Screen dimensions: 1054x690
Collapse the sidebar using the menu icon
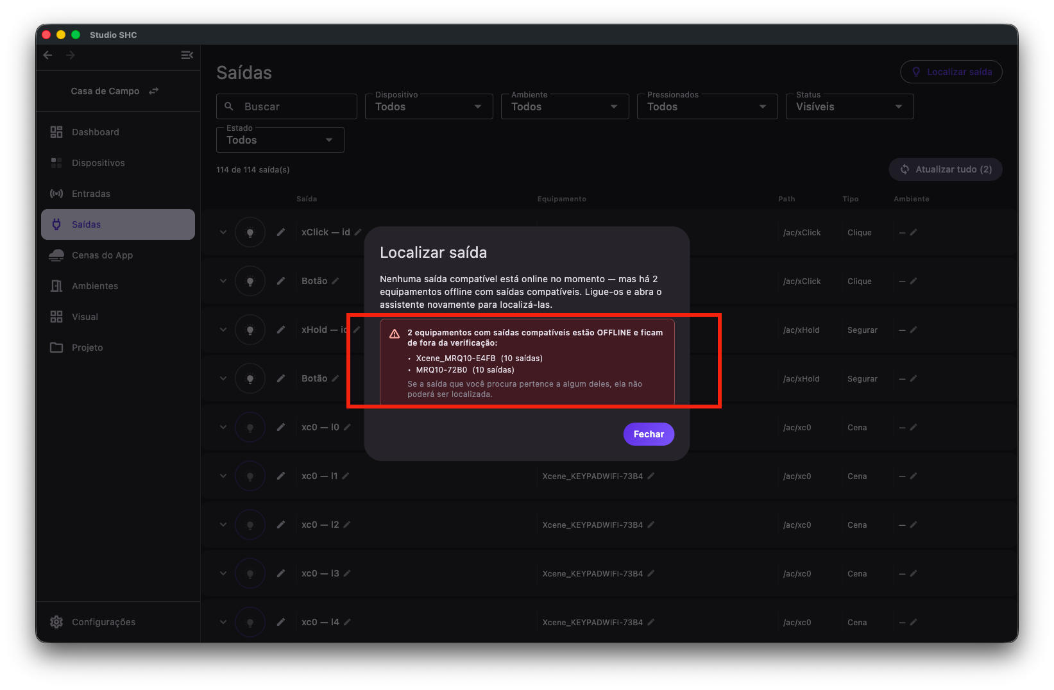point(187,55)
